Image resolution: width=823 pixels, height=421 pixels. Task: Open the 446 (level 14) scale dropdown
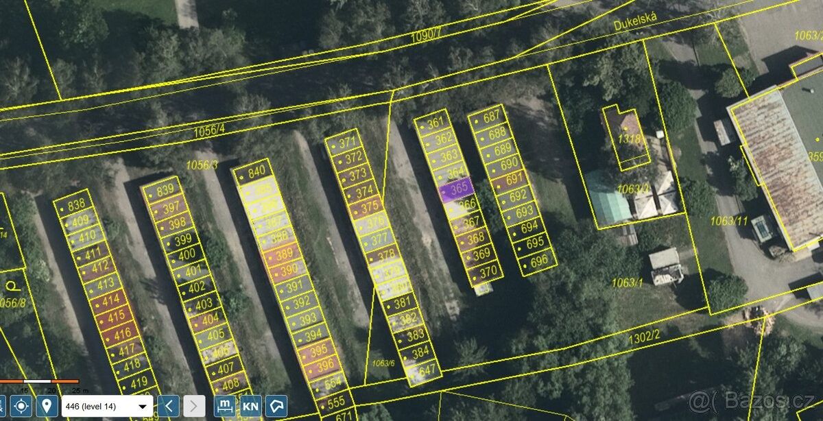tap(106, 406)
